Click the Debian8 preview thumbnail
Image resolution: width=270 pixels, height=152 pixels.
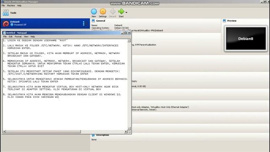(x=246, y=38)
